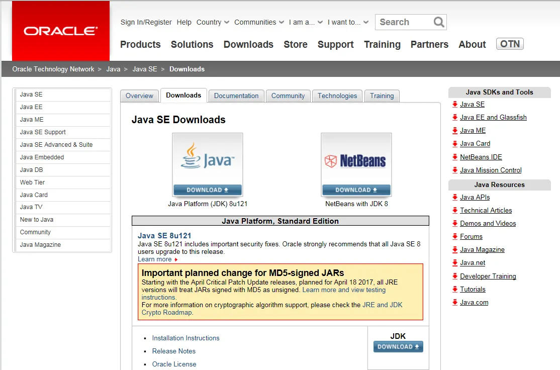Click the red arrow next to Learn more
560x370 pixels.
(176, 259)
